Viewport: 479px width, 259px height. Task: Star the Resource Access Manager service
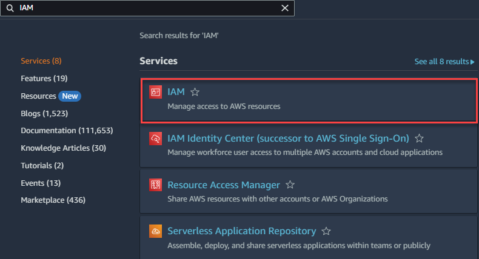[x=290, y=185]
